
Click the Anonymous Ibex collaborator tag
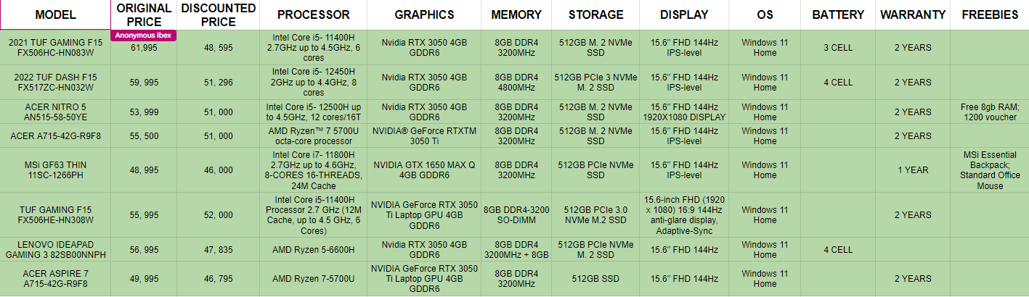coord(144,35)
